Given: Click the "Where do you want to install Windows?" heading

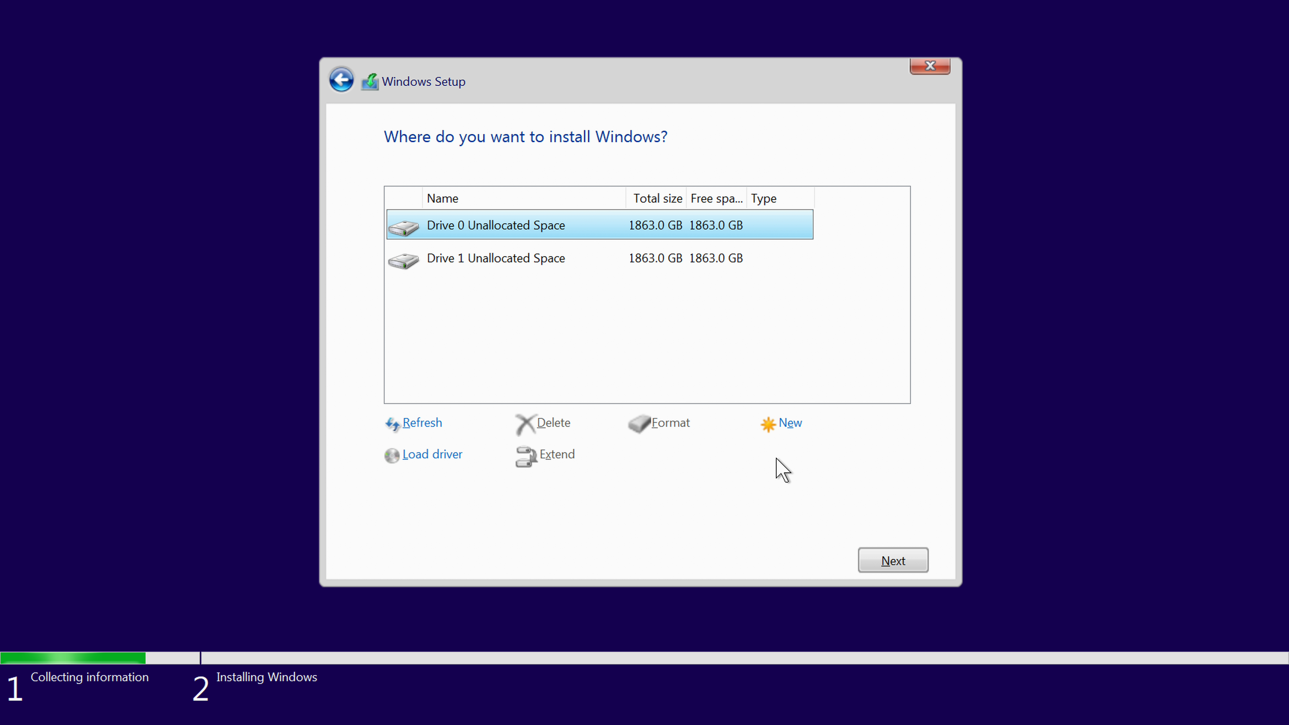Looking at the screenshot, I should click(x=525, y=137).
